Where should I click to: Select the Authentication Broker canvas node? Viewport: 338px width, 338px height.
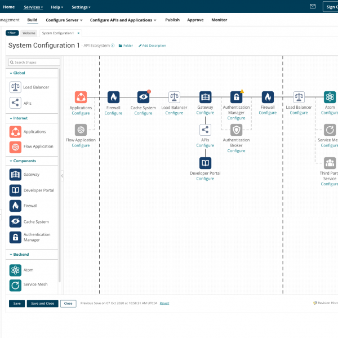(x=236, y=130)
